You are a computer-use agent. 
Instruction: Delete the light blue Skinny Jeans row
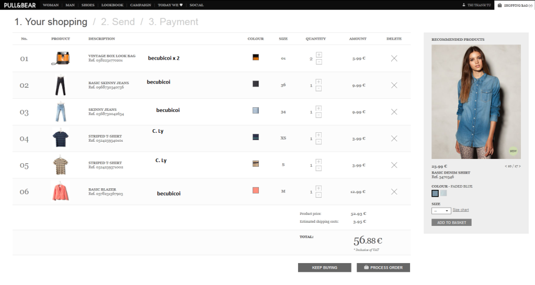pos(394,112)
